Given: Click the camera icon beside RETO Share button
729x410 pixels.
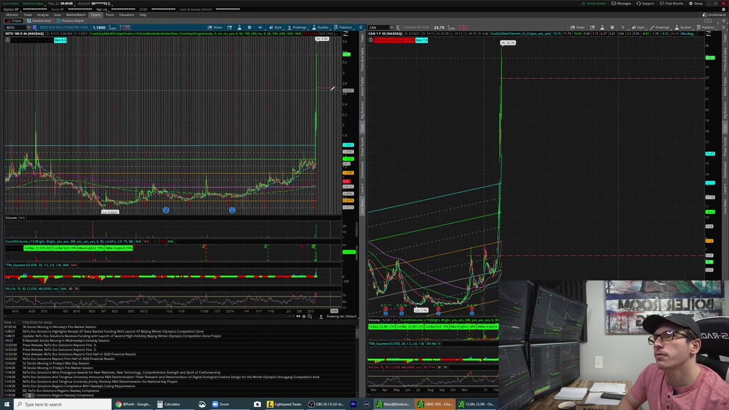Looking at the screenshot, I should click(230, 27).
